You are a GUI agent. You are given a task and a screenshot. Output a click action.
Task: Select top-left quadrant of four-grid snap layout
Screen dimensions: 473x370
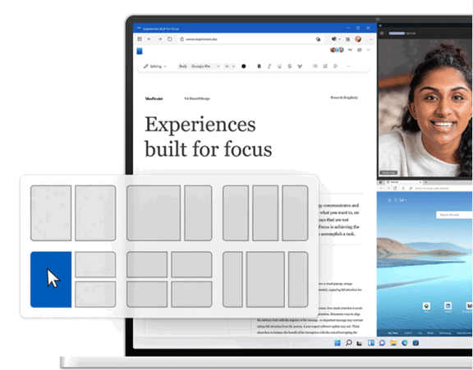pyautogui.click(x=147, y=264)
